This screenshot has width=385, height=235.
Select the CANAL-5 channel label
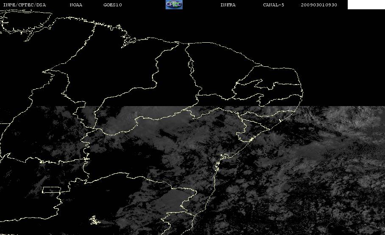click(274, 5)
